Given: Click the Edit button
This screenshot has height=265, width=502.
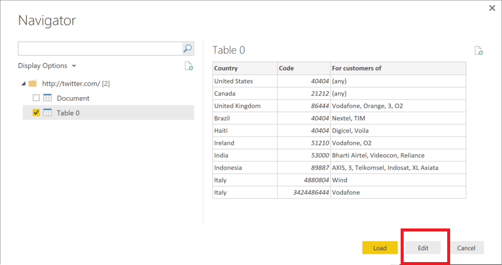Looking at the screenshot, I should 423,248.
